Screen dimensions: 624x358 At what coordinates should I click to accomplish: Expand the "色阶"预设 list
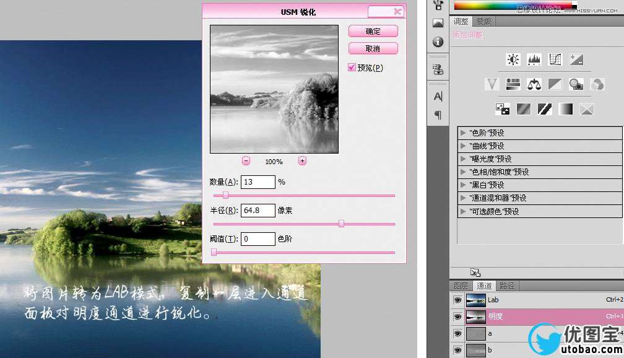[x=463, y=133]
